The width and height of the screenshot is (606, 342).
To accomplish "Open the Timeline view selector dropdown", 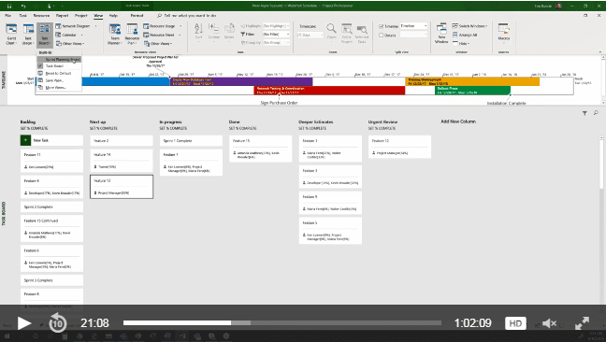I will coord(413,26).
